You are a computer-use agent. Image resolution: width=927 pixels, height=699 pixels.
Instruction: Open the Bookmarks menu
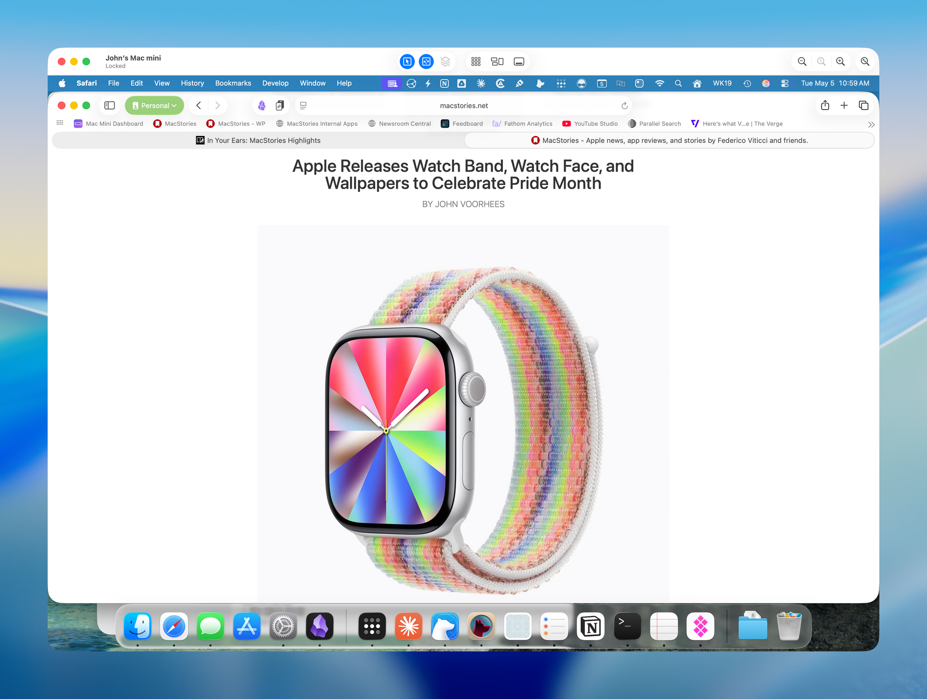(233, 83)
